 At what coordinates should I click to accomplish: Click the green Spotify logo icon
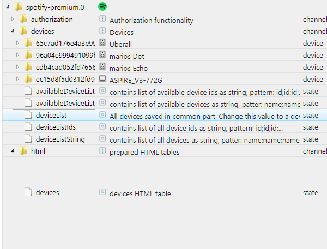coord(102,7)
